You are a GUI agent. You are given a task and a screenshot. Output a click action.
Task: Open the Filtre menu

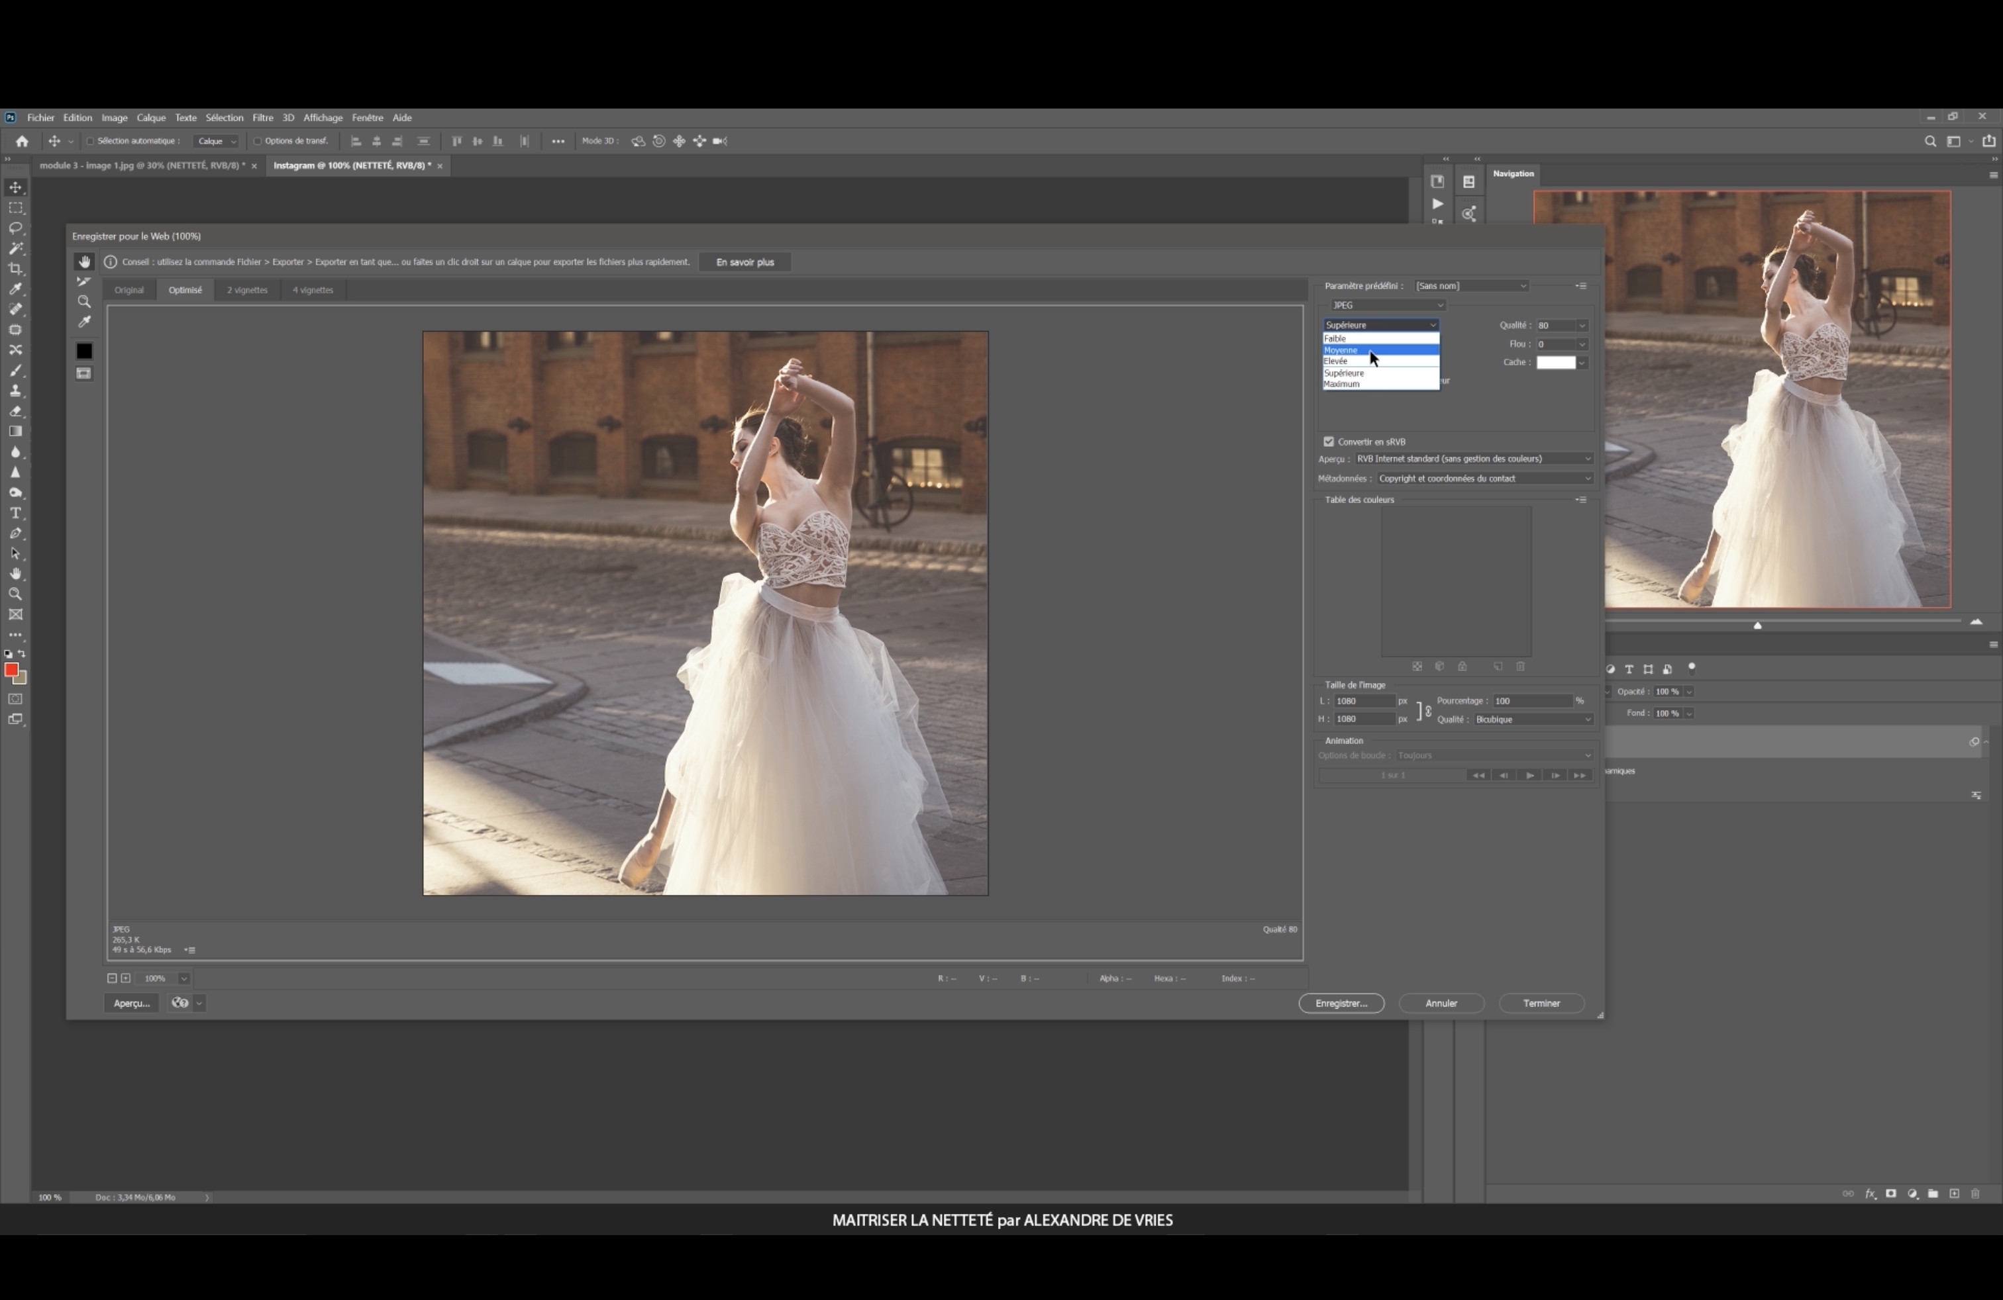(262, 118)
